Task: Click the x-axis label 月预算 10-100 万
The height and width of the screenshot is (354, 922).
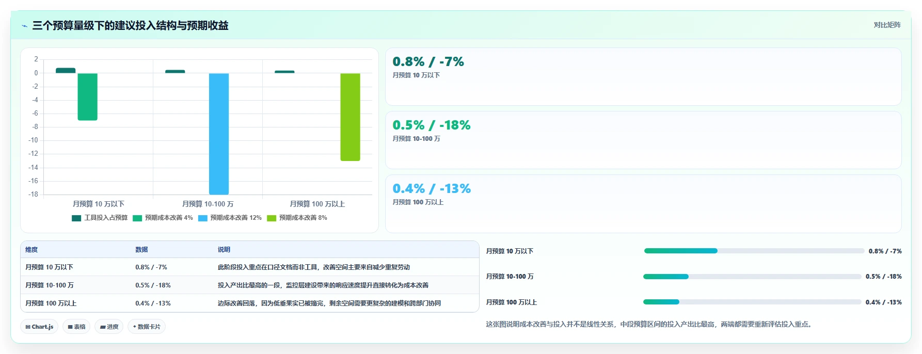Action: point(208,204)
